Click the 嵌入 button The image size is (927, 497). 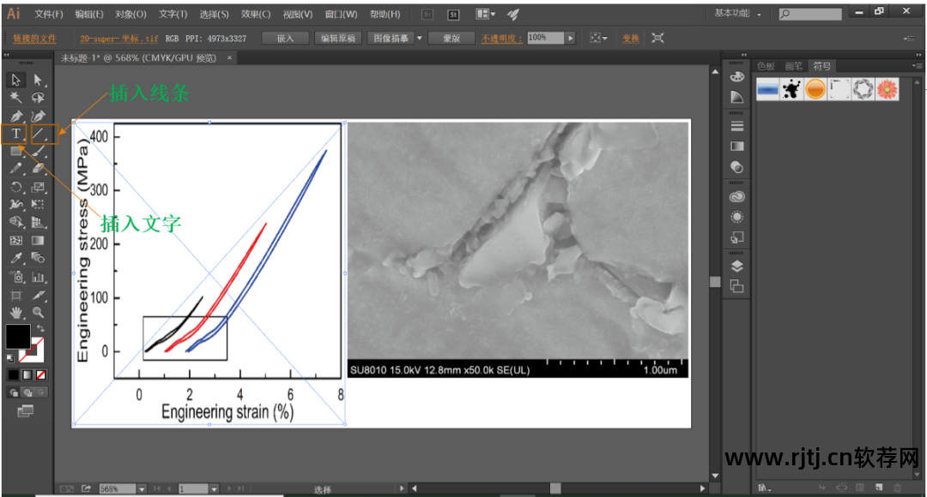pyautogui.click(x=285, y=39)
